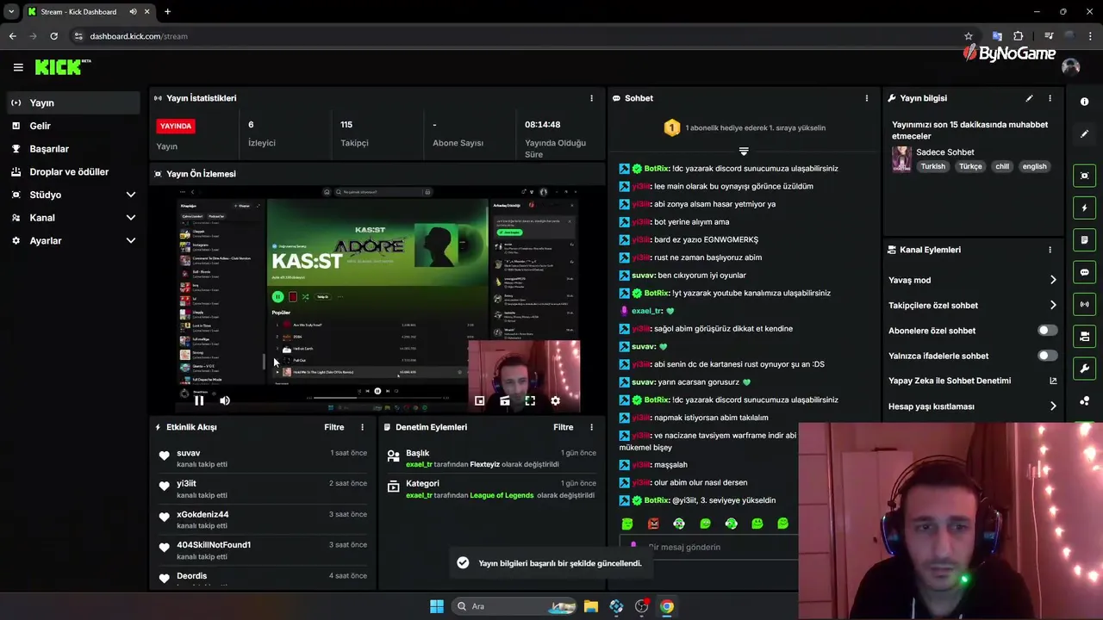This screenshot has width=1103, height=620.
Task: Collapse the chat leaderboard banner arrow
Action: click(744, 152)
